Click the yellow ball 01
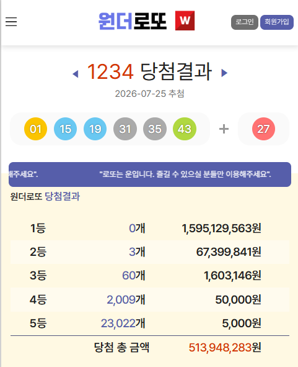Image resolution: width=298 pixels, height=367 pixels. click(x=35, y=129)
